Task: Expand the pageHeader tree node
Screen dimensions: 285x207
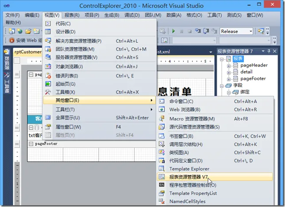Action: (228, 65)
